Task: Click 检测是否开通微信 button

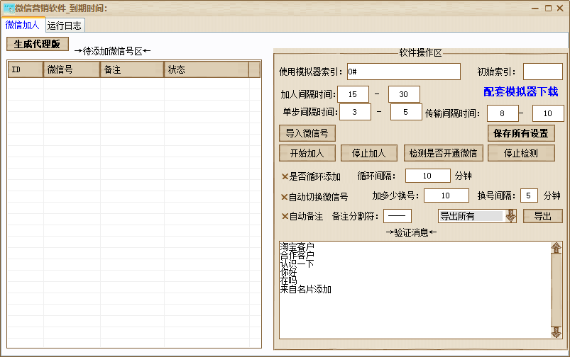Action: coord(443,153)
